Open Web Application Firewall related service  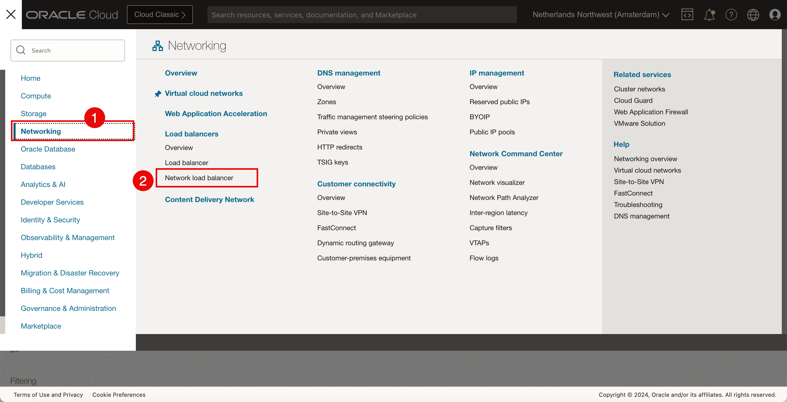pyautogui.click(x=651, y=112)
